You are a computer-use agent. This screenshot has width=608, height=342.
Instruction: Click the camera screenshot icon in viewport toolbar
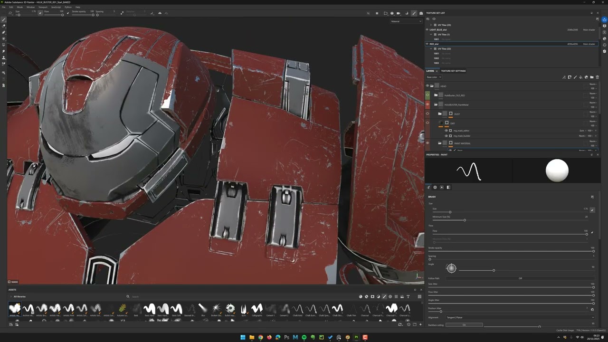[421, 13]
